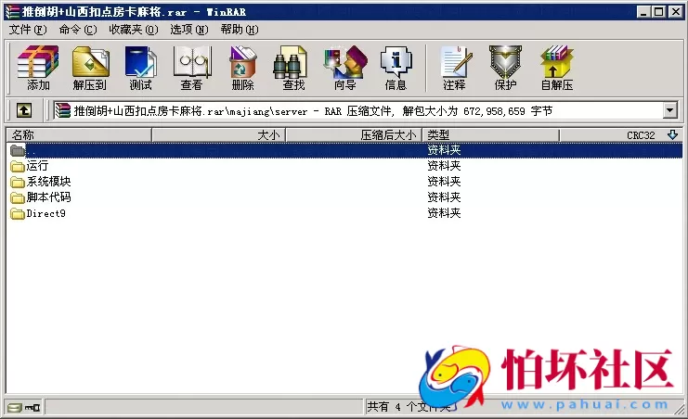This screenshot has width=688, height=419.
Task: Click the archive path text in address bar
Action: [313, 111]
